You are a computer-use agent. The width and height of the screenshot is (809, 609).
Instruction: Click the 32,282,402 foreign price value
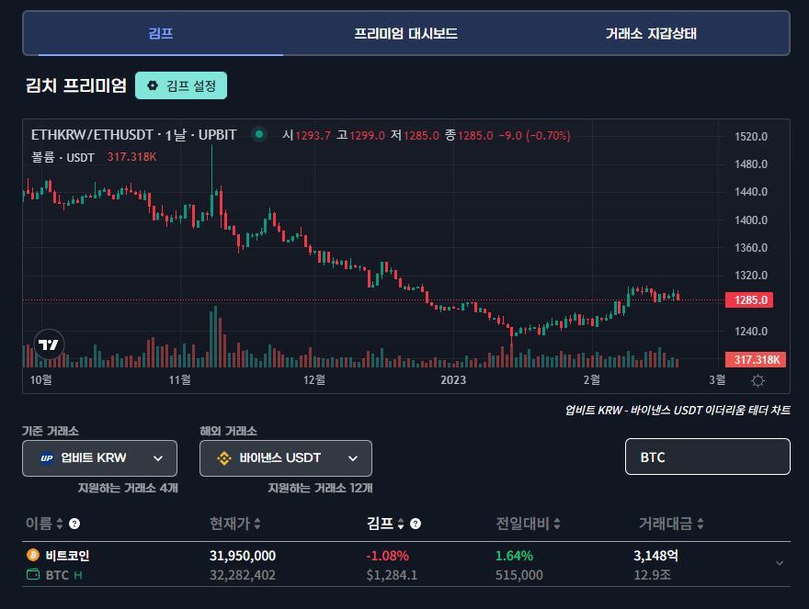click(243, 575)
